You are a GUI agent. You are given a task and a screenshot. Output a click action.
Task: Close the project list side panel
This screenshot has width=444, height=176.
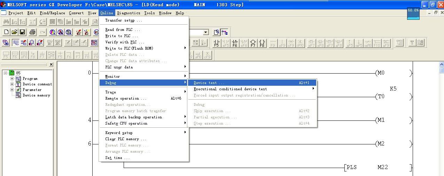(51, 64)
